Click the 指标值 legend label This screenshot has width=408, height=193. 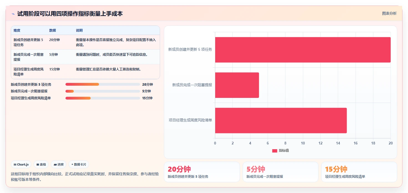[284, 151]
